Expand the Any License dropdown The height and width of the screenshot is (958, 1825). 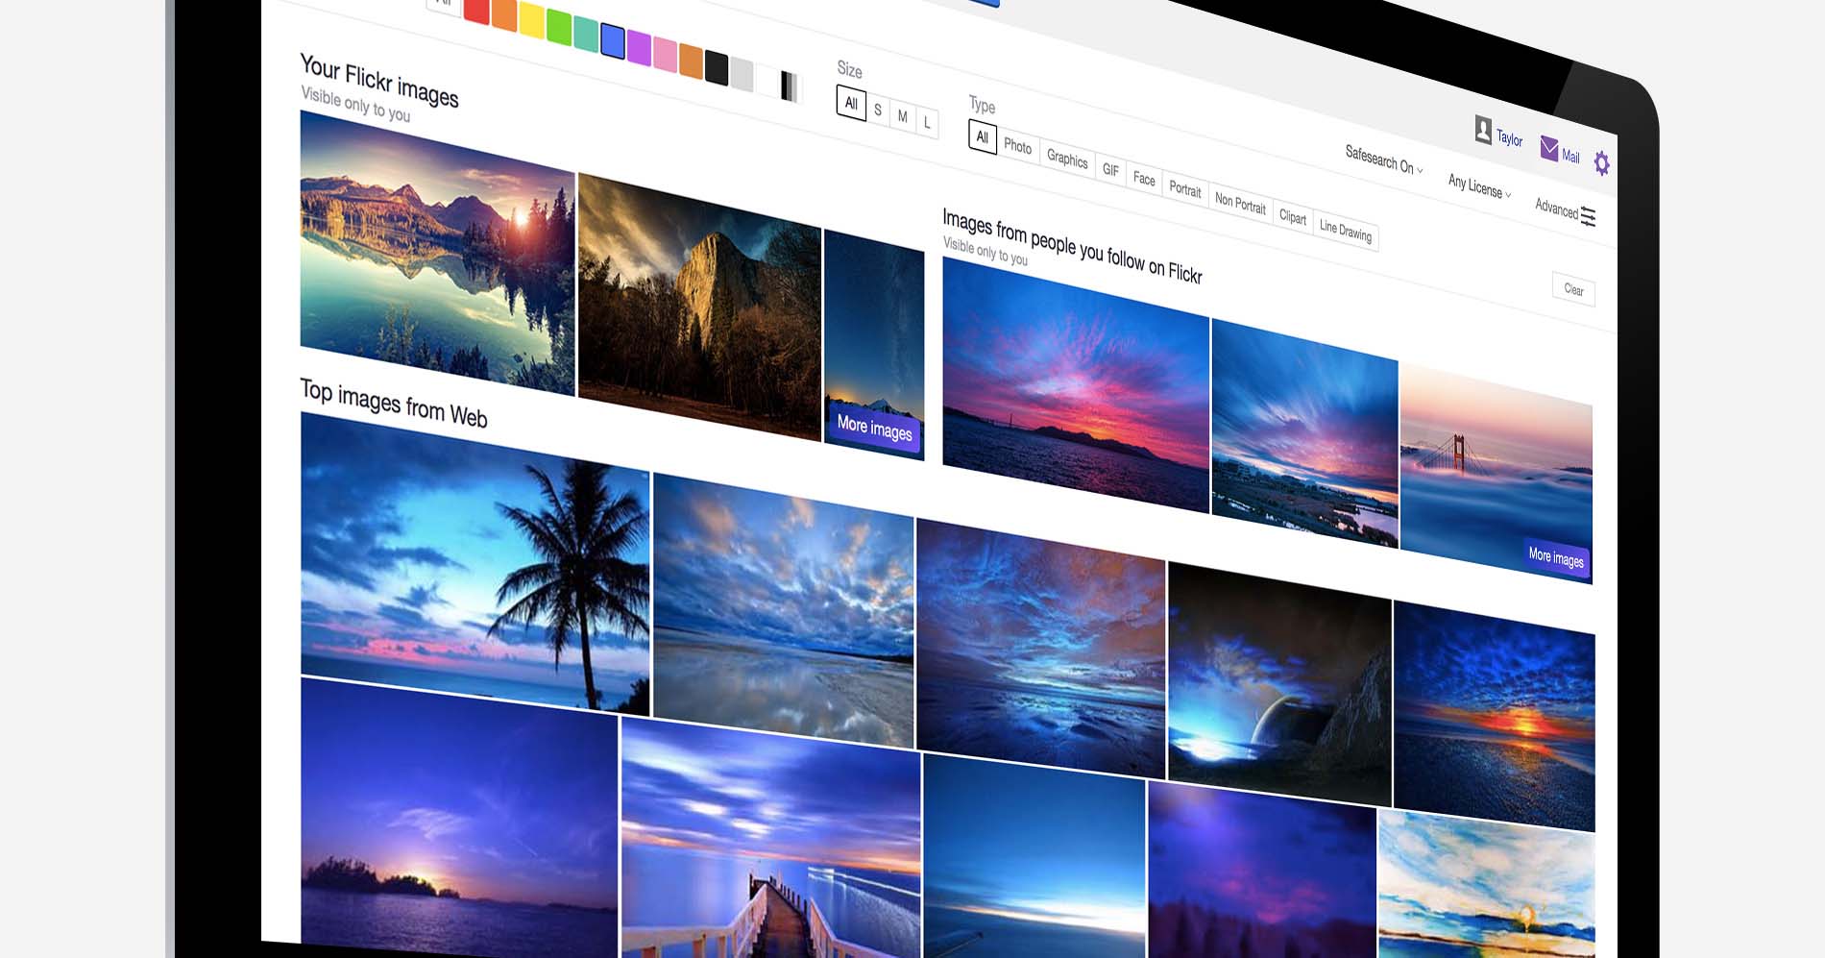point(1479,186)
